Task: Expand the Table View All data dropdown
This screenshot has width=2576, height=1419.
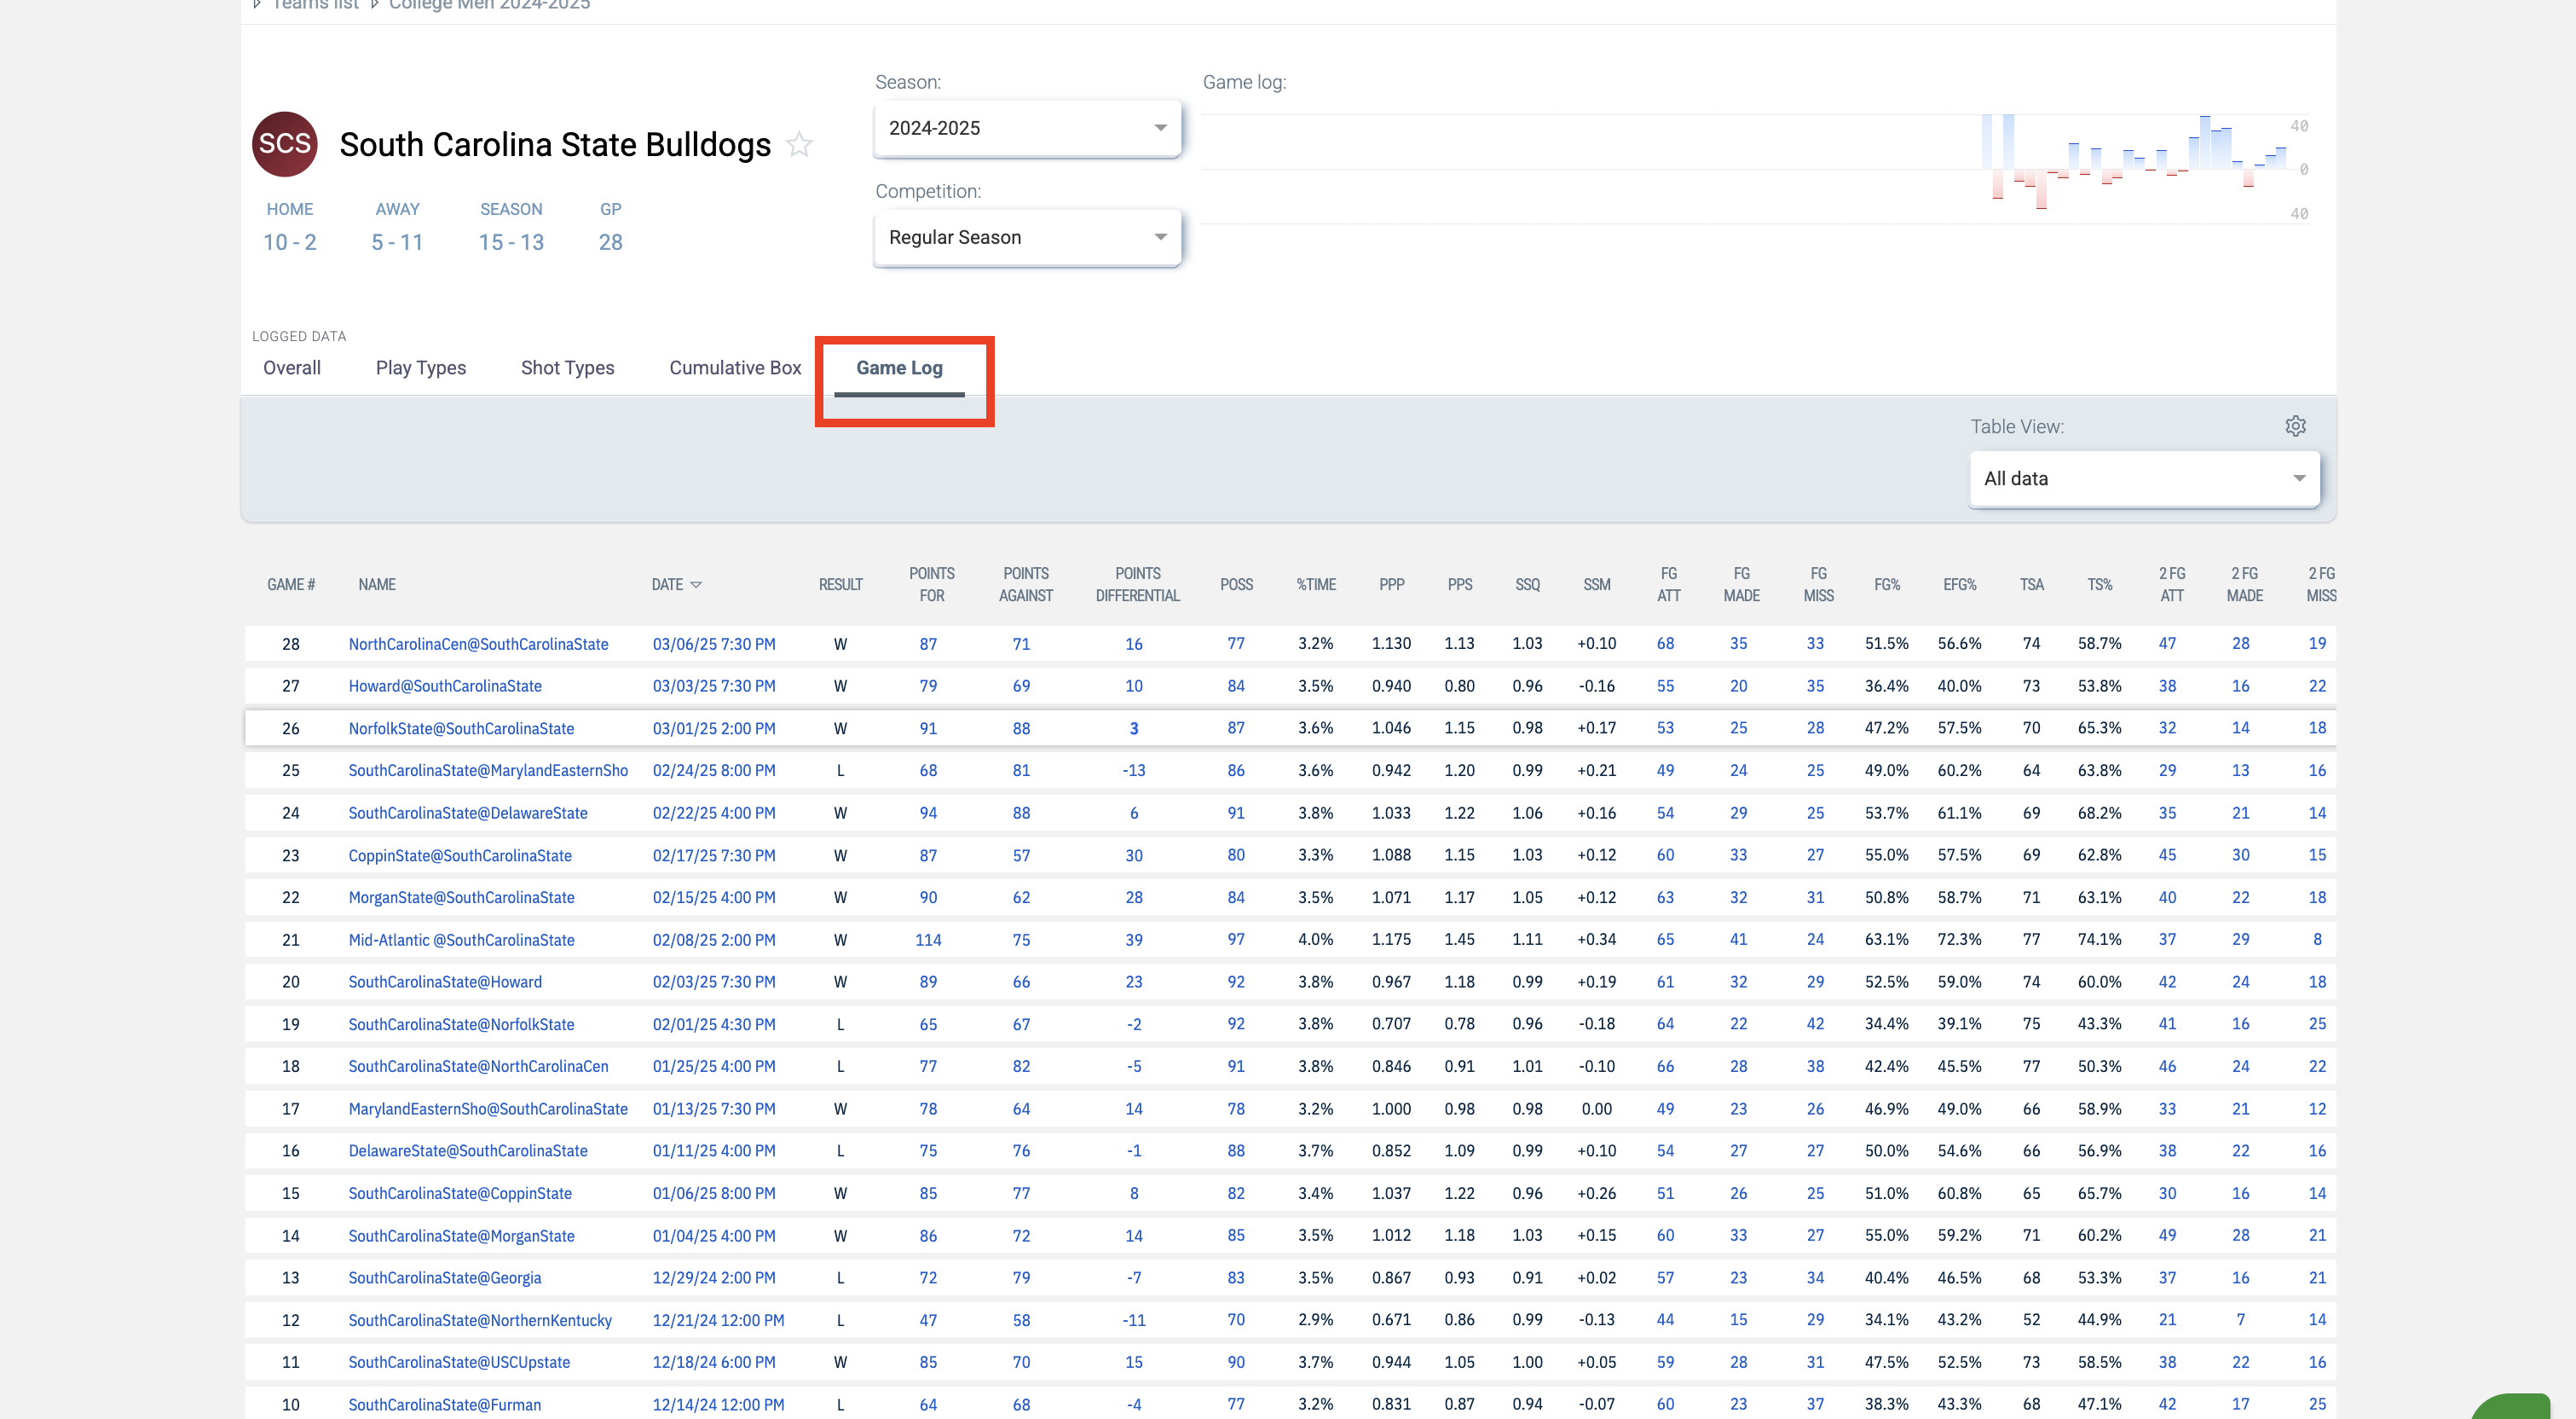Action: [2143, 478]
